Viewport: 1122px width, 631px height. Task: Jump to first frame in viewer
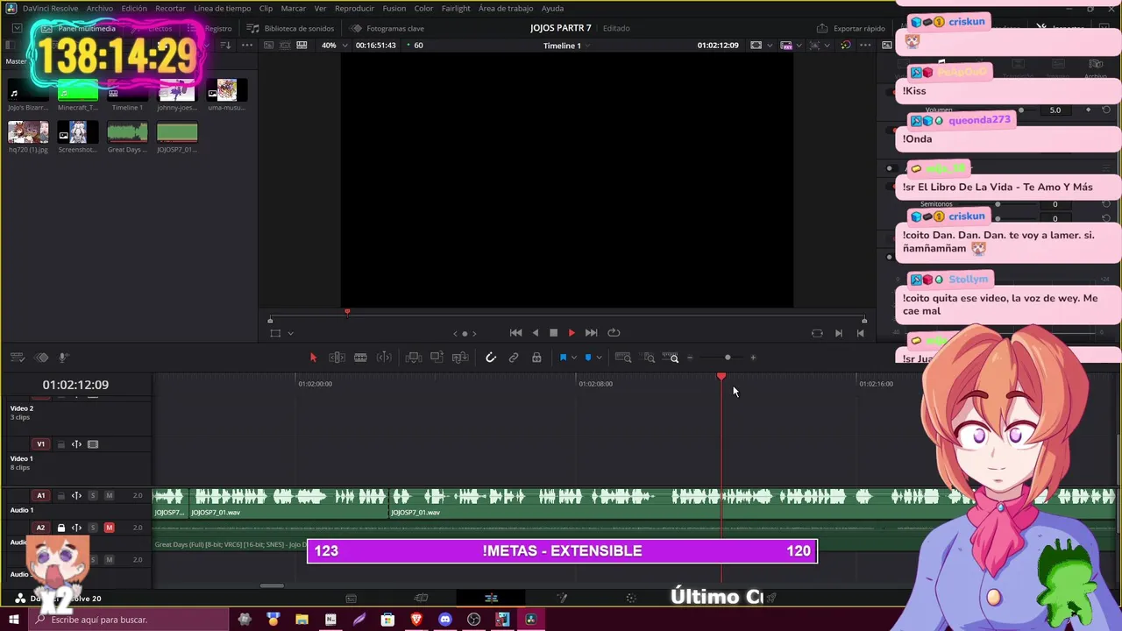[515, 333]
